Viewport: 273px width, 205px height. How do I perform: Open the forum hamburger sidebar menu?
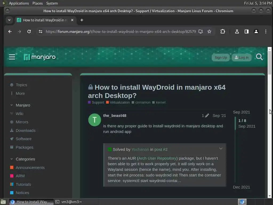click(12, 57)
